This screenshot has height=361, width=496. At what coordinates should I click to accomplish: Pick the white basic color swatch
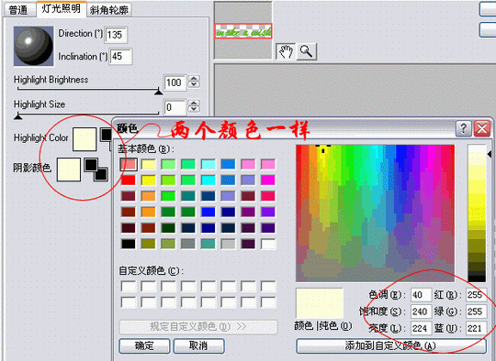(x=268, y=244)
